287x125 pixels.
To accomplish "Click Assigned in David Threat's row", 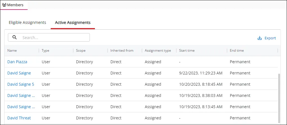I will 153,118.
